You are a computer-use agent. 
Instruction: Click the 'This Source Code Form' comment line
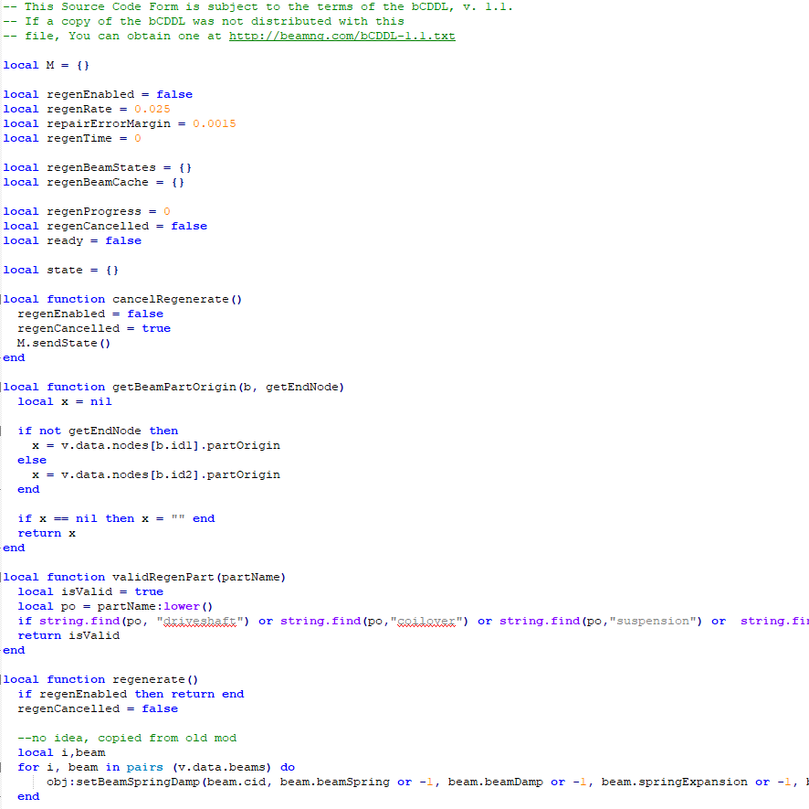[258, 6]
